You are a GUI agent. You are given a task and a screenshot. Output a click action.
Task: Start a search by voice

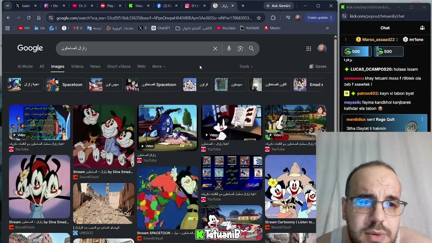229,49
